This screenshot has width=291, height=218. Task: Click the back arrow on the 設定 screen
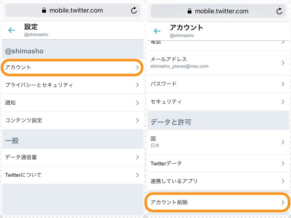point(11,30)
